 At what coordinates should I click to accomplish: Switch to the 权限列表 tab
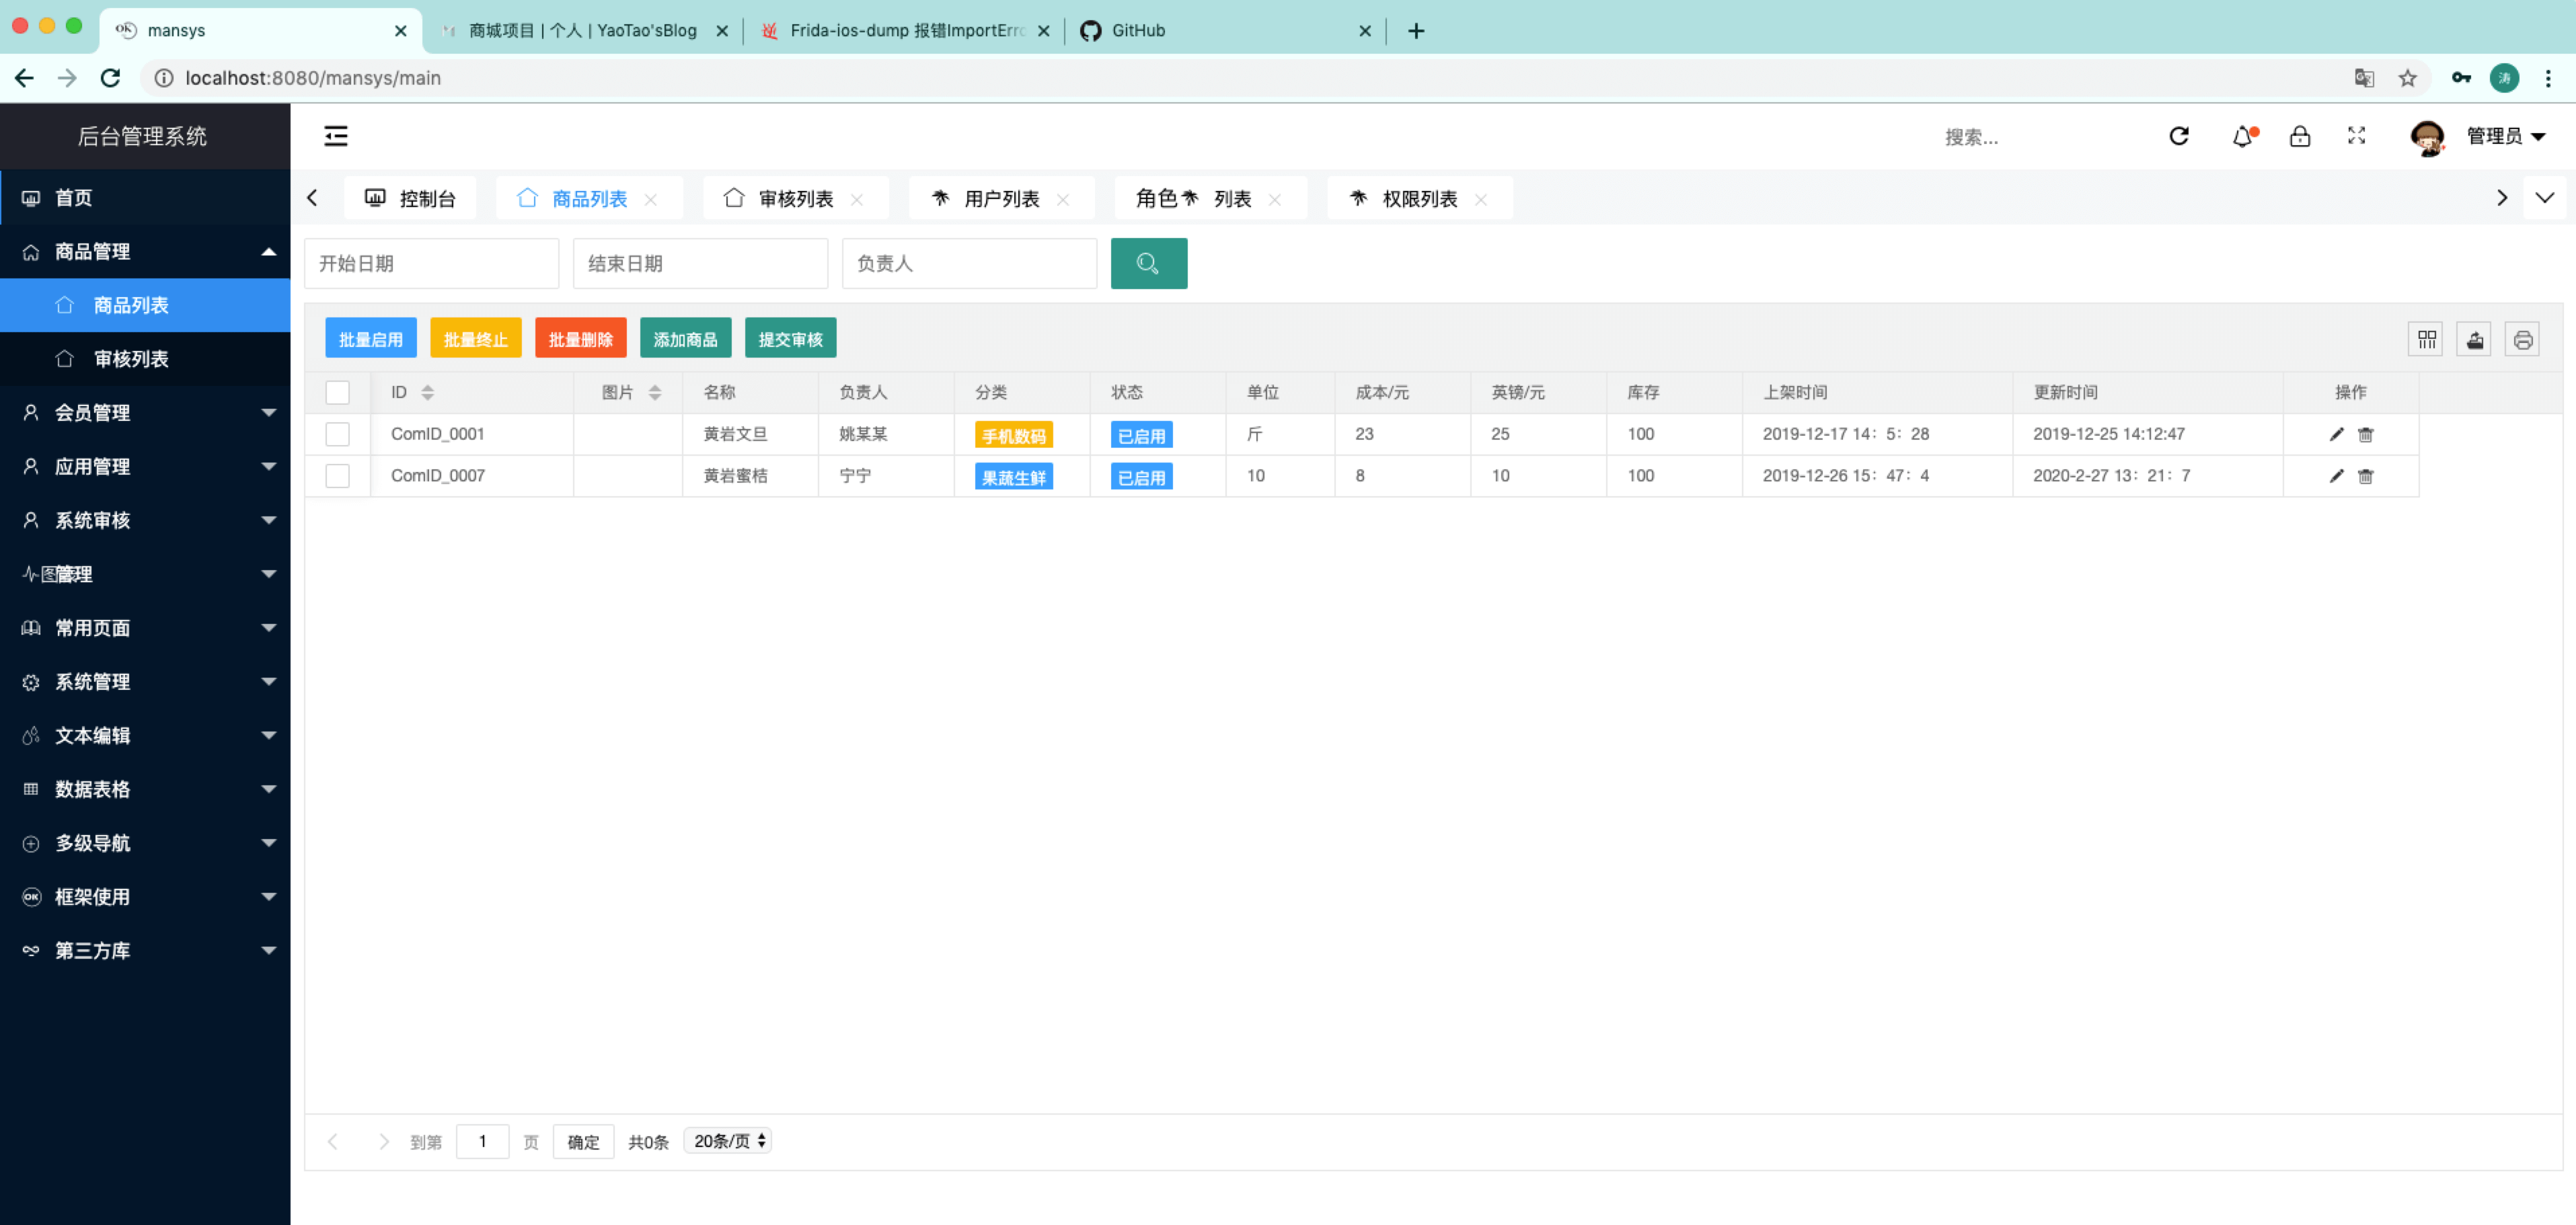(x=1419, y=198)
